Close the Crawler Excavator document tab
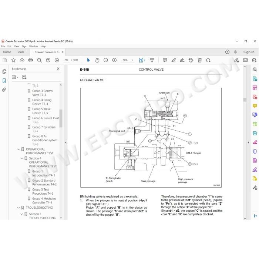The image size is (259, 259). pos(63,52)
